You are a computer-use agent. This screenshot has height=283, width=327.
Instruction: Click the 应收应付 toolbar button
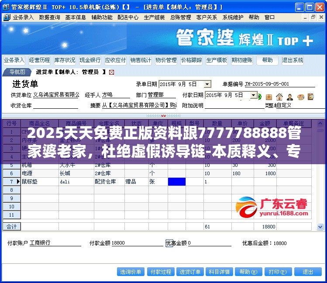[115, 60]
